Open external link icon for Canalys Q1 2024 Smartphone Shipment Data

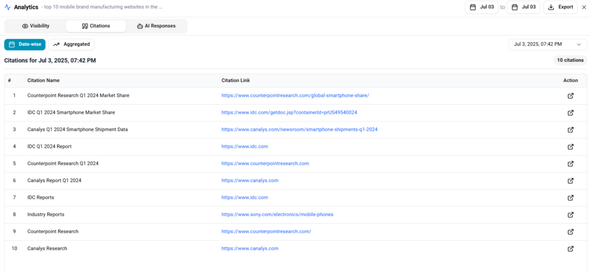pos(570,129)
